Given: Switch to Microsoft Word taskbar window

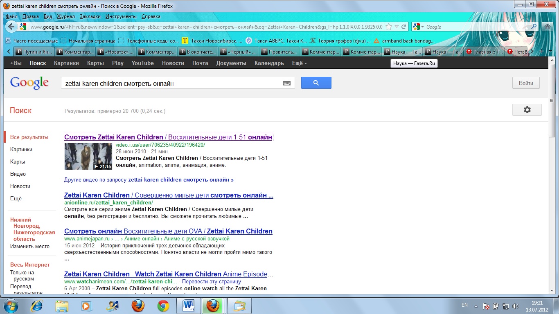Looking at the screenshot, I should (x=188, y=306).
